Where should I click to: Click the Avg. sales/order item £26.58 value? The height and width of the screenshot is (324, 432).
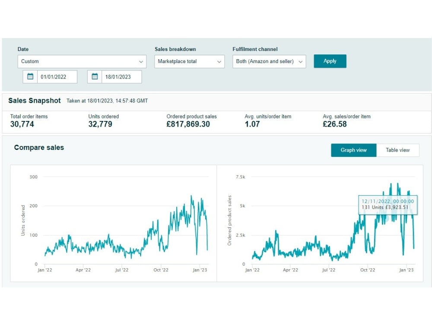pyautogui.click(x=335, y=124)
